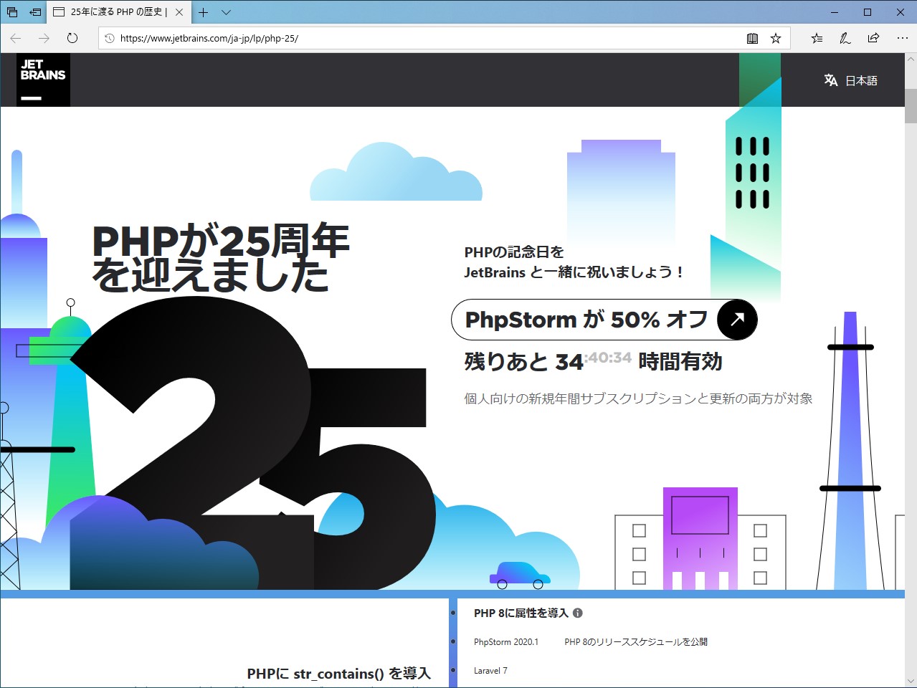The height and width of the screenshot is (688, 917).
Task: Click inside the address bar
Action: click(287, 38)
